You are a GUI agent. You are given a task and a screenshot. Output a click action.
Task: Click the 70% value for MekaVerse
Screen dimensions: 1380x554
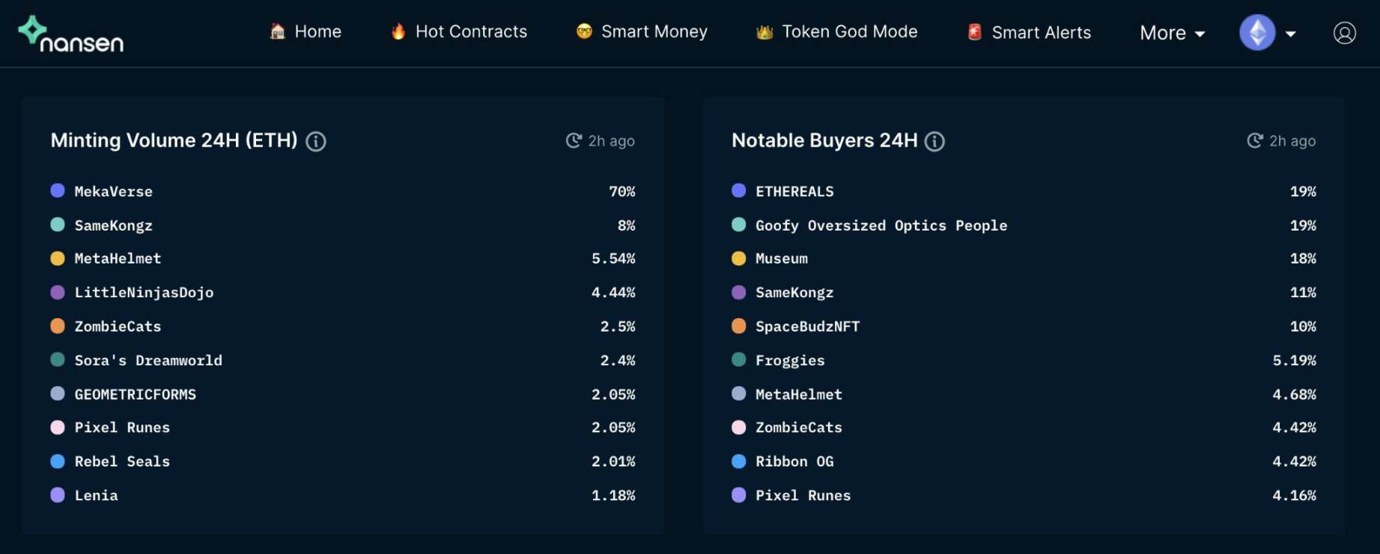[x=621, y=192]
